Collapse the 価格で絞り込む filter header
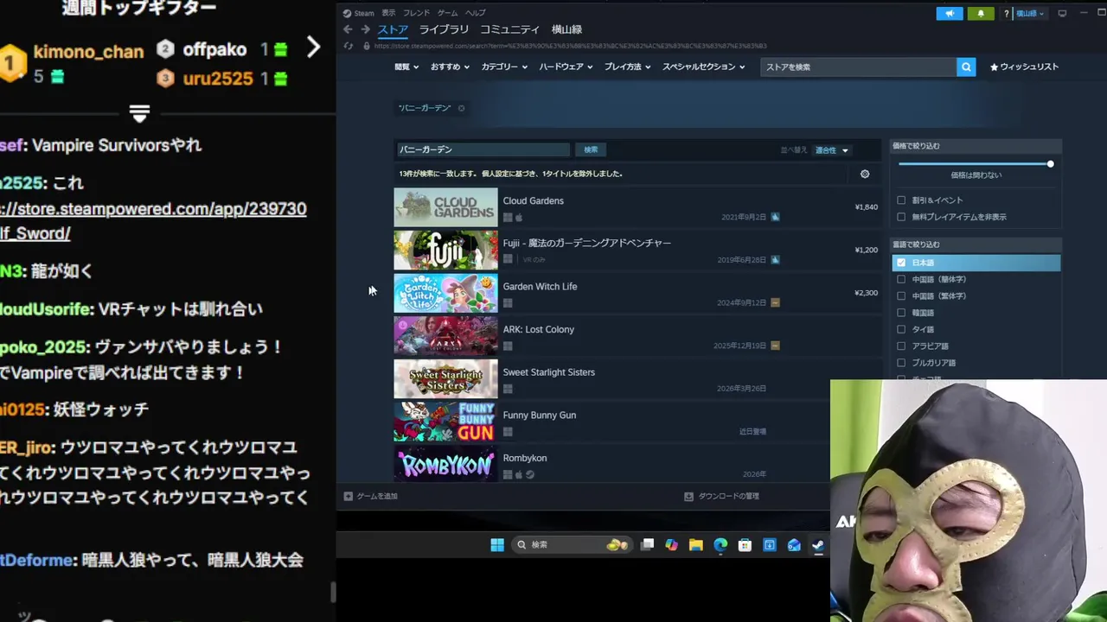 coord(976,146)
